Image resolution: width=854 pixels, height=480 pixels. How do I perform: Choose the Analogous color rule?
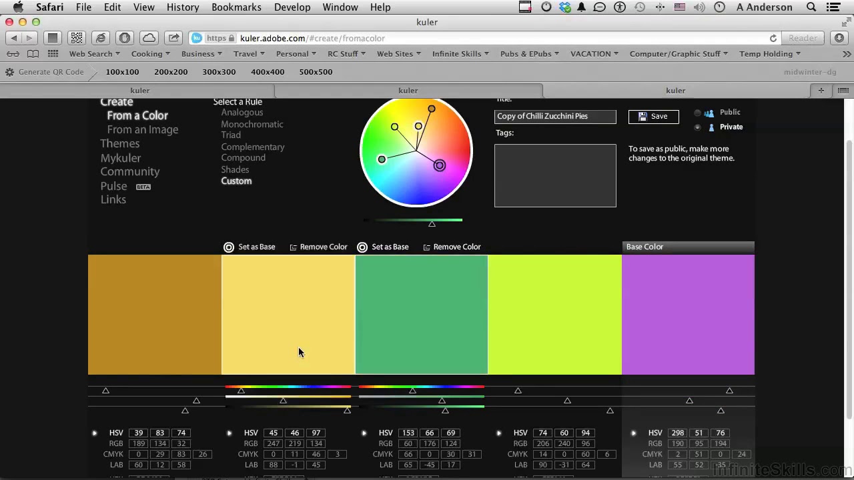point(242,113)
